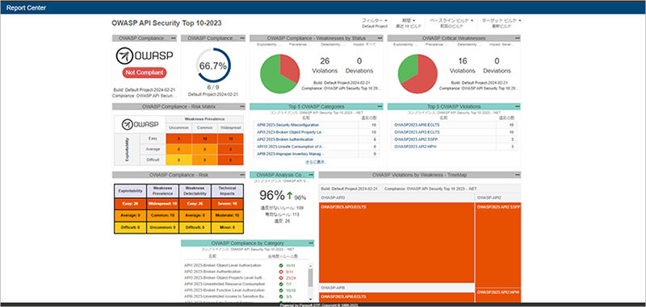Click Easy/Widespread cell showing 10 in Risk Matrix
The width and height of the screenshot is (646, 307).
coord(231,139)
